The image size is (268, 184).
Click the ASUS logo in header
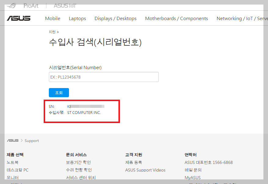pos(19,18)
